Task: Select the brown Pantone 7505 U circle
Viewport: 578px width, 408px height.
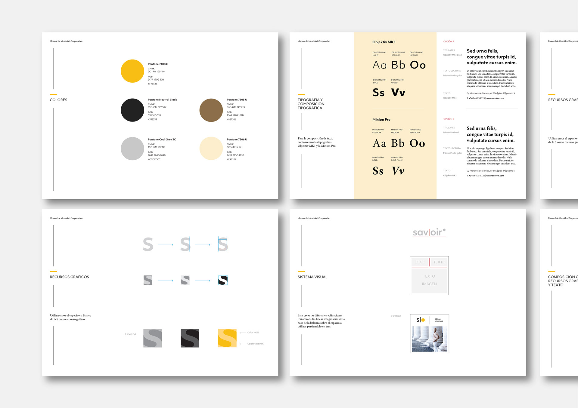Action: pyautogui.click(x=211, y=110)
